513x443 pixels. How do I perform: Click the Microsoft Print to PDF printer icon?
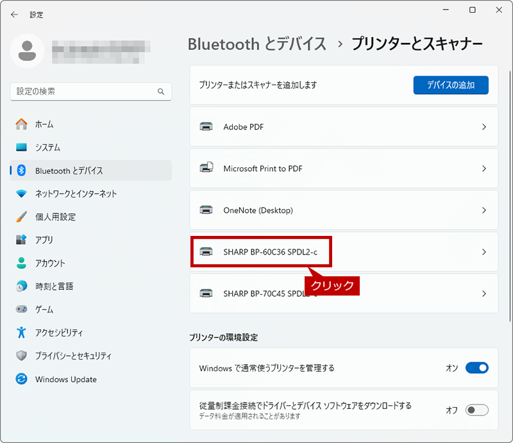coord(206,168)
